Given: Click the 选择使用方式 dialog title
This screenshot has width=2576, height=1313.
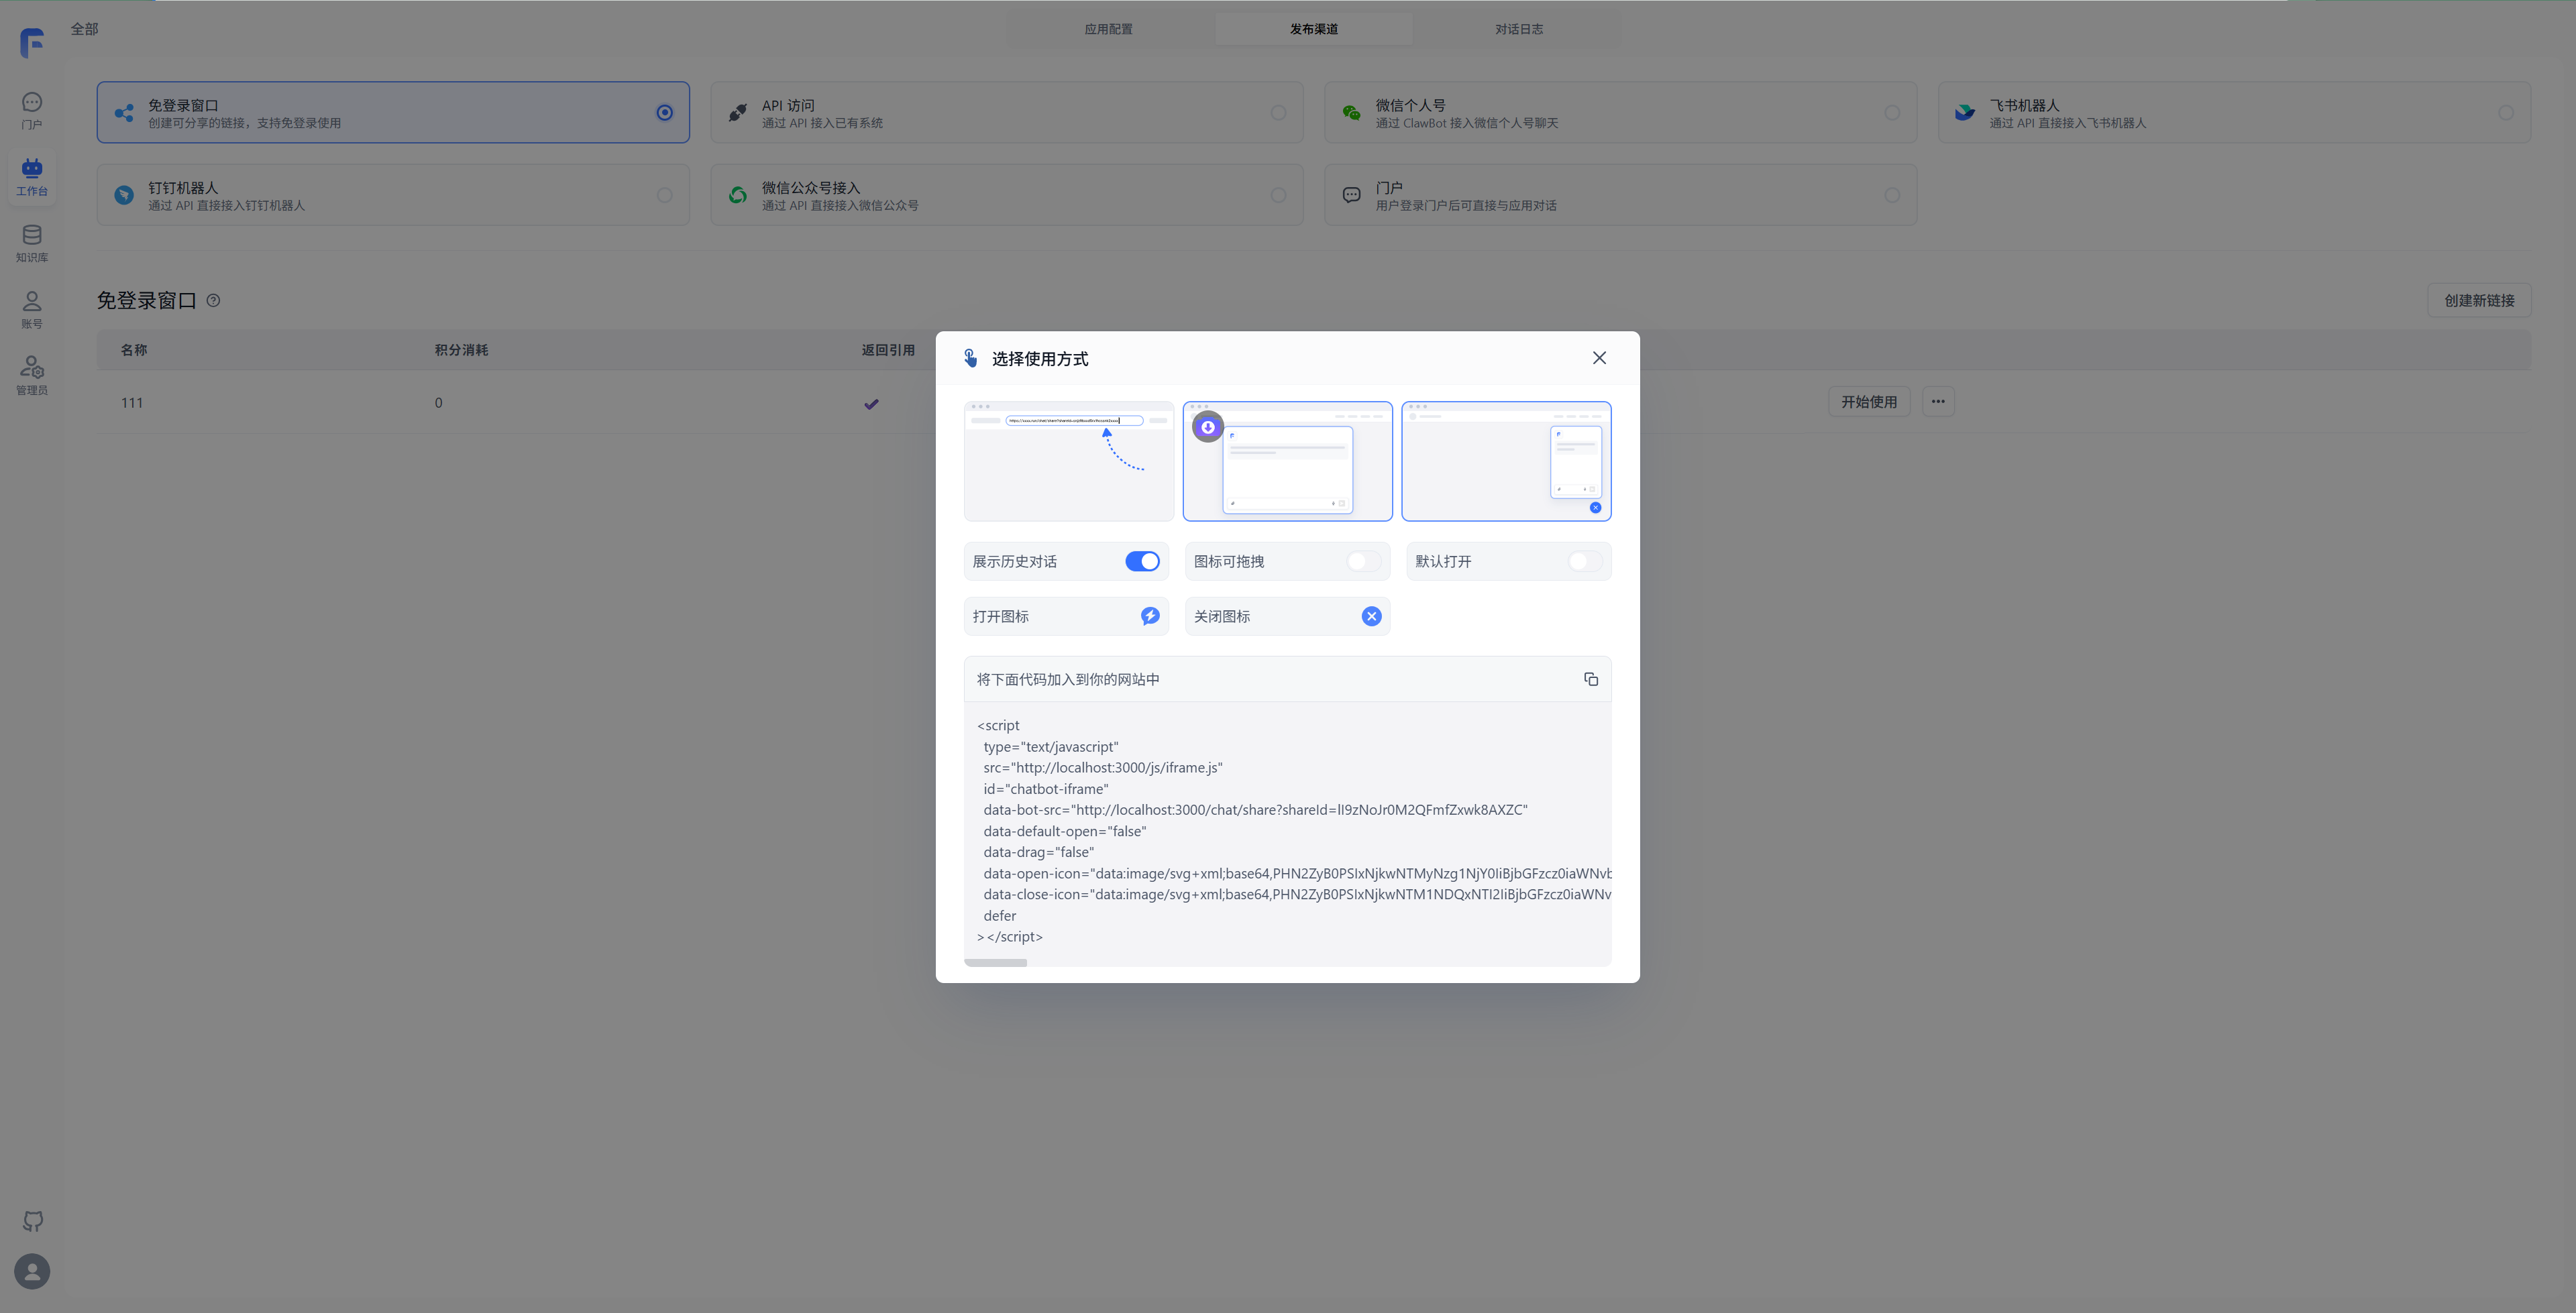Looking at the screenshot, I should 1040,359.
